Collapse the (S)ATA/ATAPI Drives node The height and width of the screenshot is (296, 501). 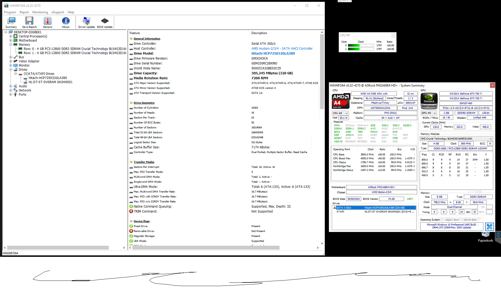click(x=16, y=74)
